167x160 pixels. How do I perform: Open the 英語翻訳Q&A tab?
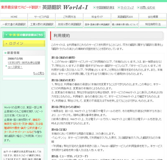coord(125,17)
